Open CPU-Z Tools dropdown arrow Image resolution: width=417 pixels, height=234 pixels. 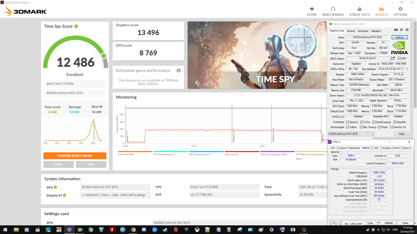tap(378, 223)
